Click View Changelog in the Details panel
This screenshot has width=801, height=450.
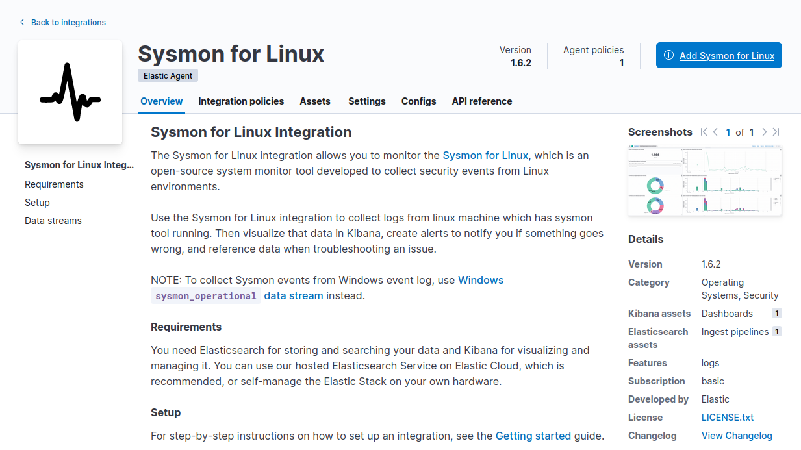(x=737, y=435)
